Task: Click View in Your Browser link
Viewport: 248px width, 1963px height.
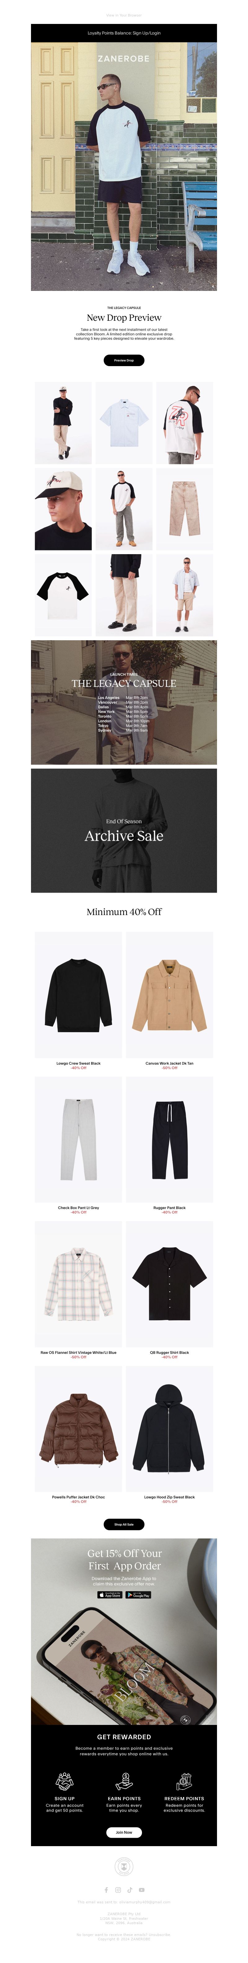Action: pos(124,15)
